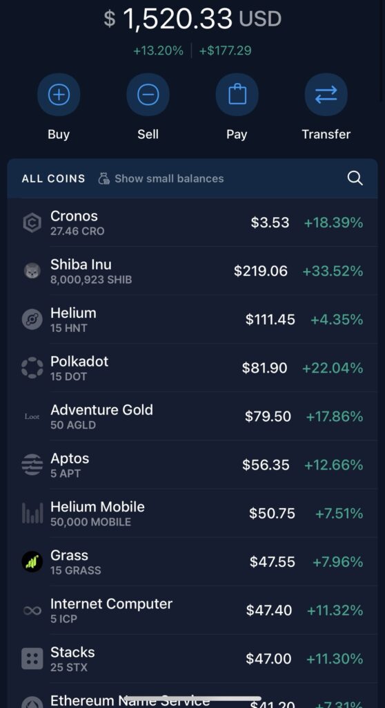Select the ALL COINS tab label

tap(53, 178)
